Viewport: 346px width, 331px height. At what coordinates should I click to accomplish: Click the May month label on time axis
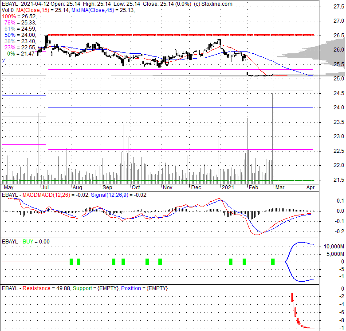(9, 187)
